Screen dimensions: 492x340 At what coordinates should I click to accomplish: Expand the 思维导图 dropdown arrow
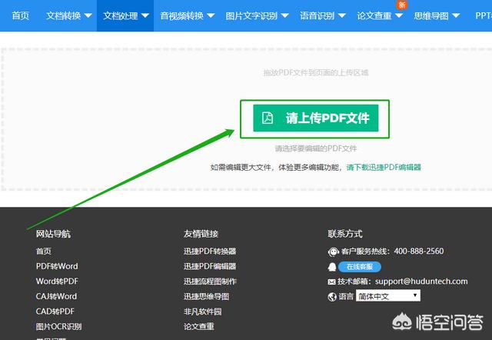pos(456,15)
